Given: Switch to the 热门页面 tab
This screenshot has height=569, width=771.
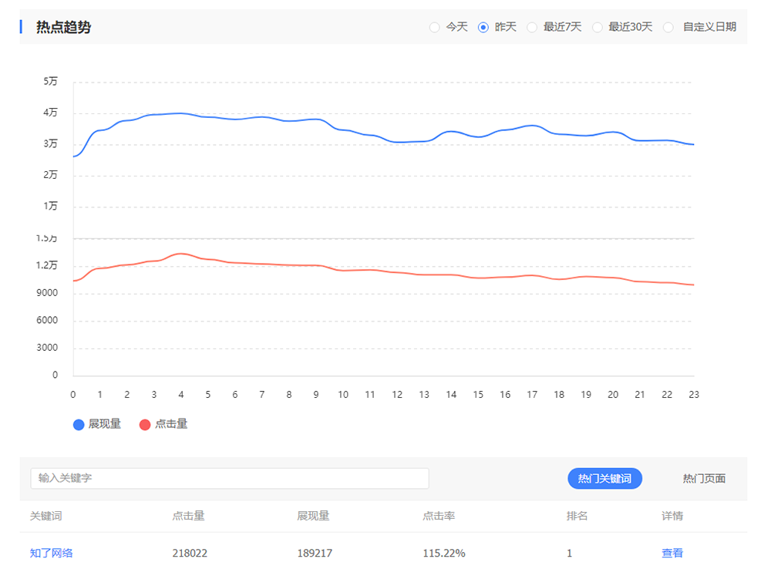Looking at the screenshot, I should click(x=704, y=478).
